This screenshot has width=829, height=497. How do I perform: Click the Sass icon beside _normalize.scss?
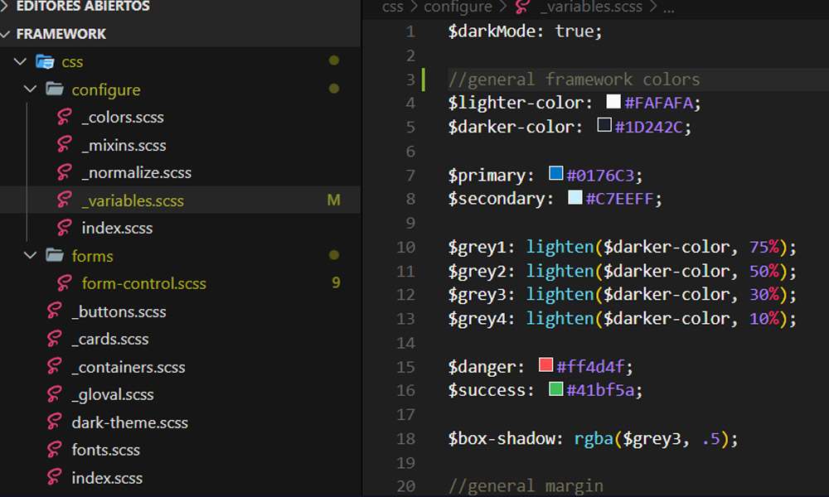(65, 172)
